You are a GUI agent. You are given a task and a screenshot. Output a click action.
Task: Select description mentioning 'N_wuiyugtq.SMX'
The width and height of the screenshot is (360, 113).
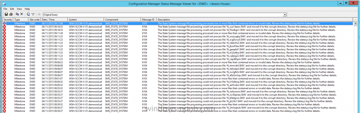point(247,36)
